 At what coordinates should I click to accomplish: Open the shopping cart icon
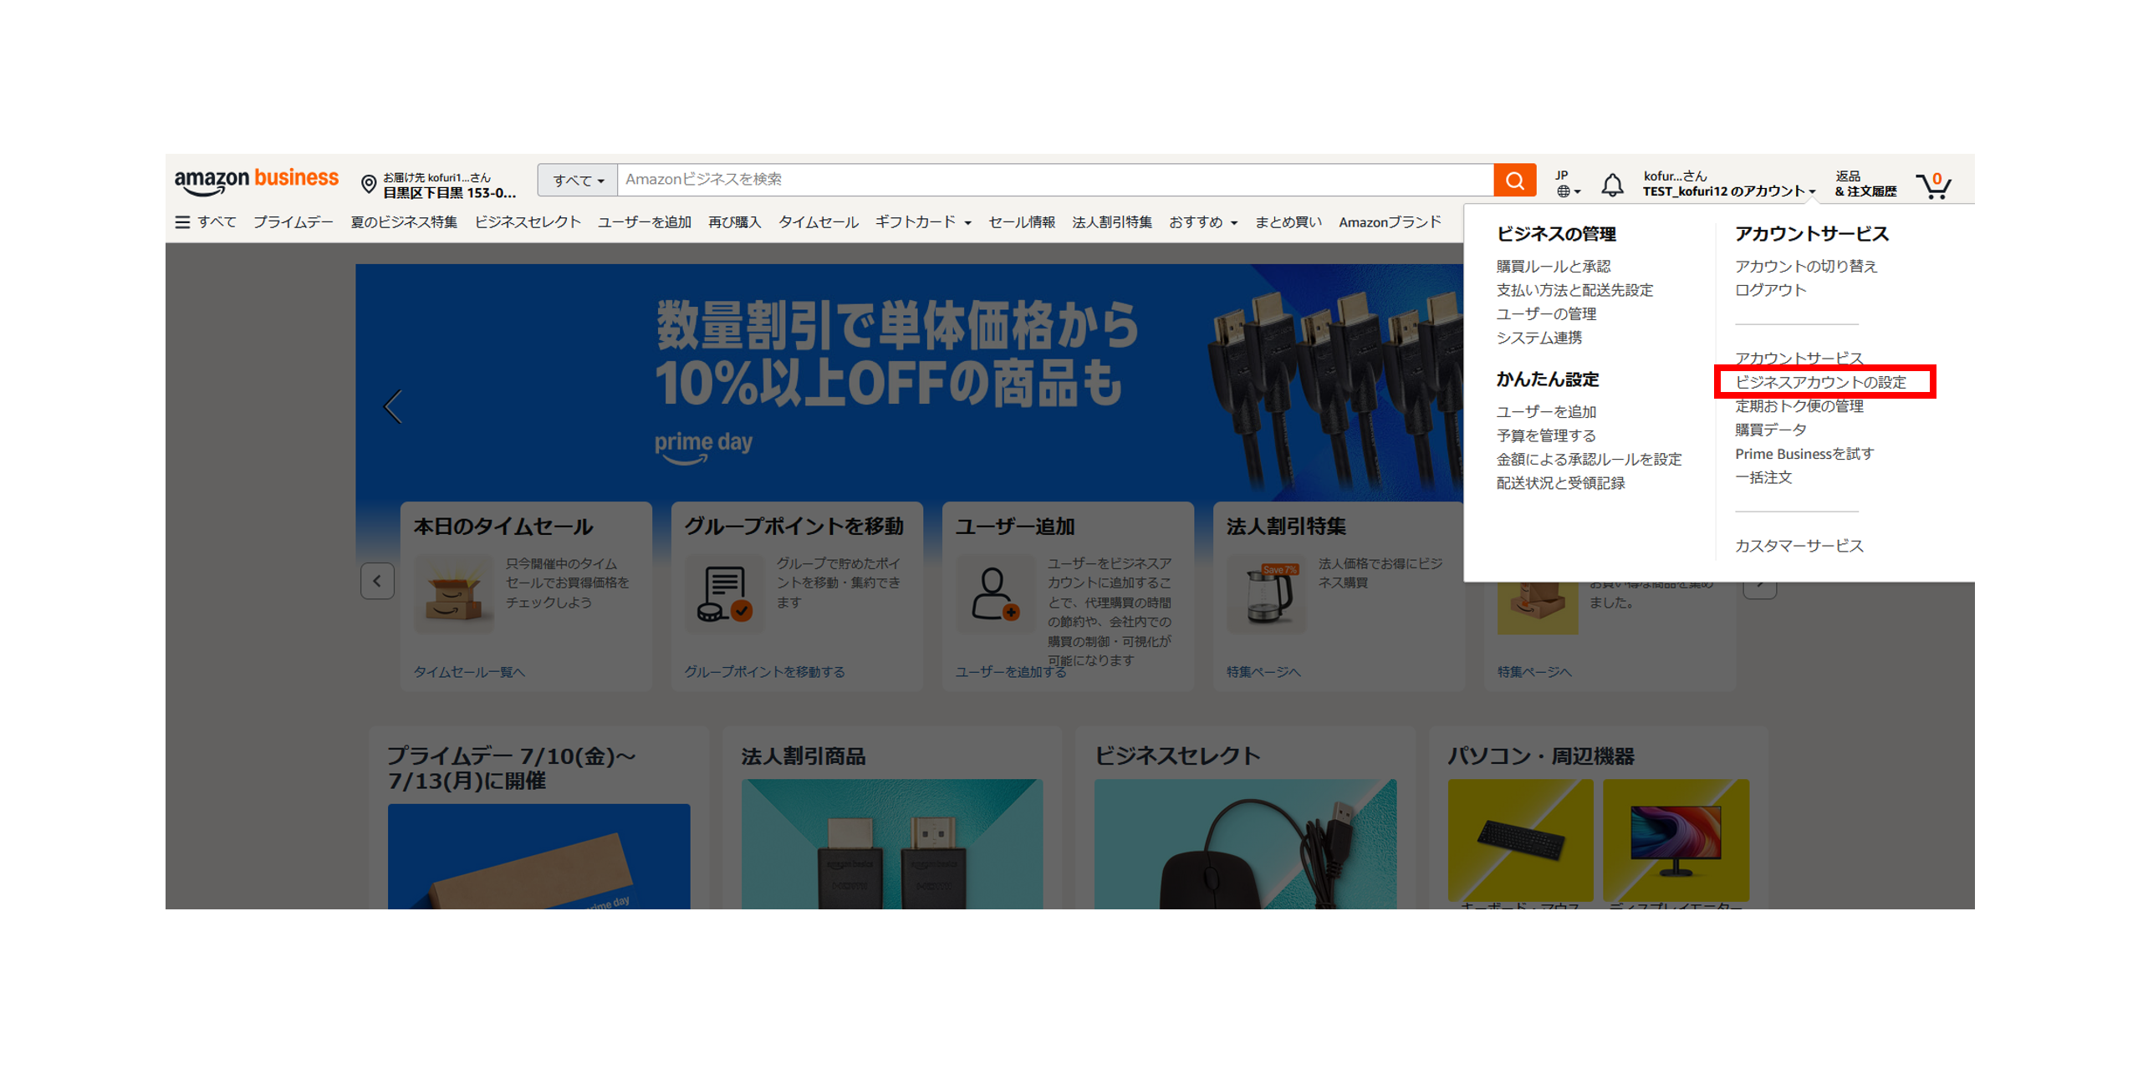pyautogui.click(x=1934, y=184)
